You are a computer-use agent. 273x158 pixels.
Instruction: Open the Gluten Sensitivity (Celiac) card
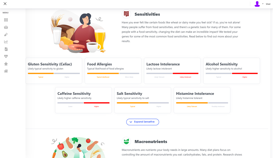[x=54, y=71]
